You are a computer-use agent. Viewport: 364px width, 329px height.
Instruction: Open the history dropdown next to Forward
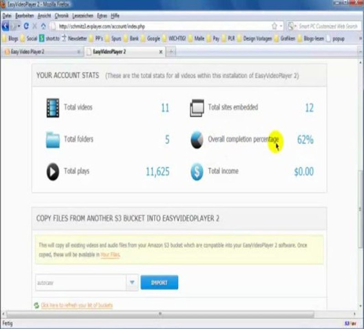tap(19, 26)
